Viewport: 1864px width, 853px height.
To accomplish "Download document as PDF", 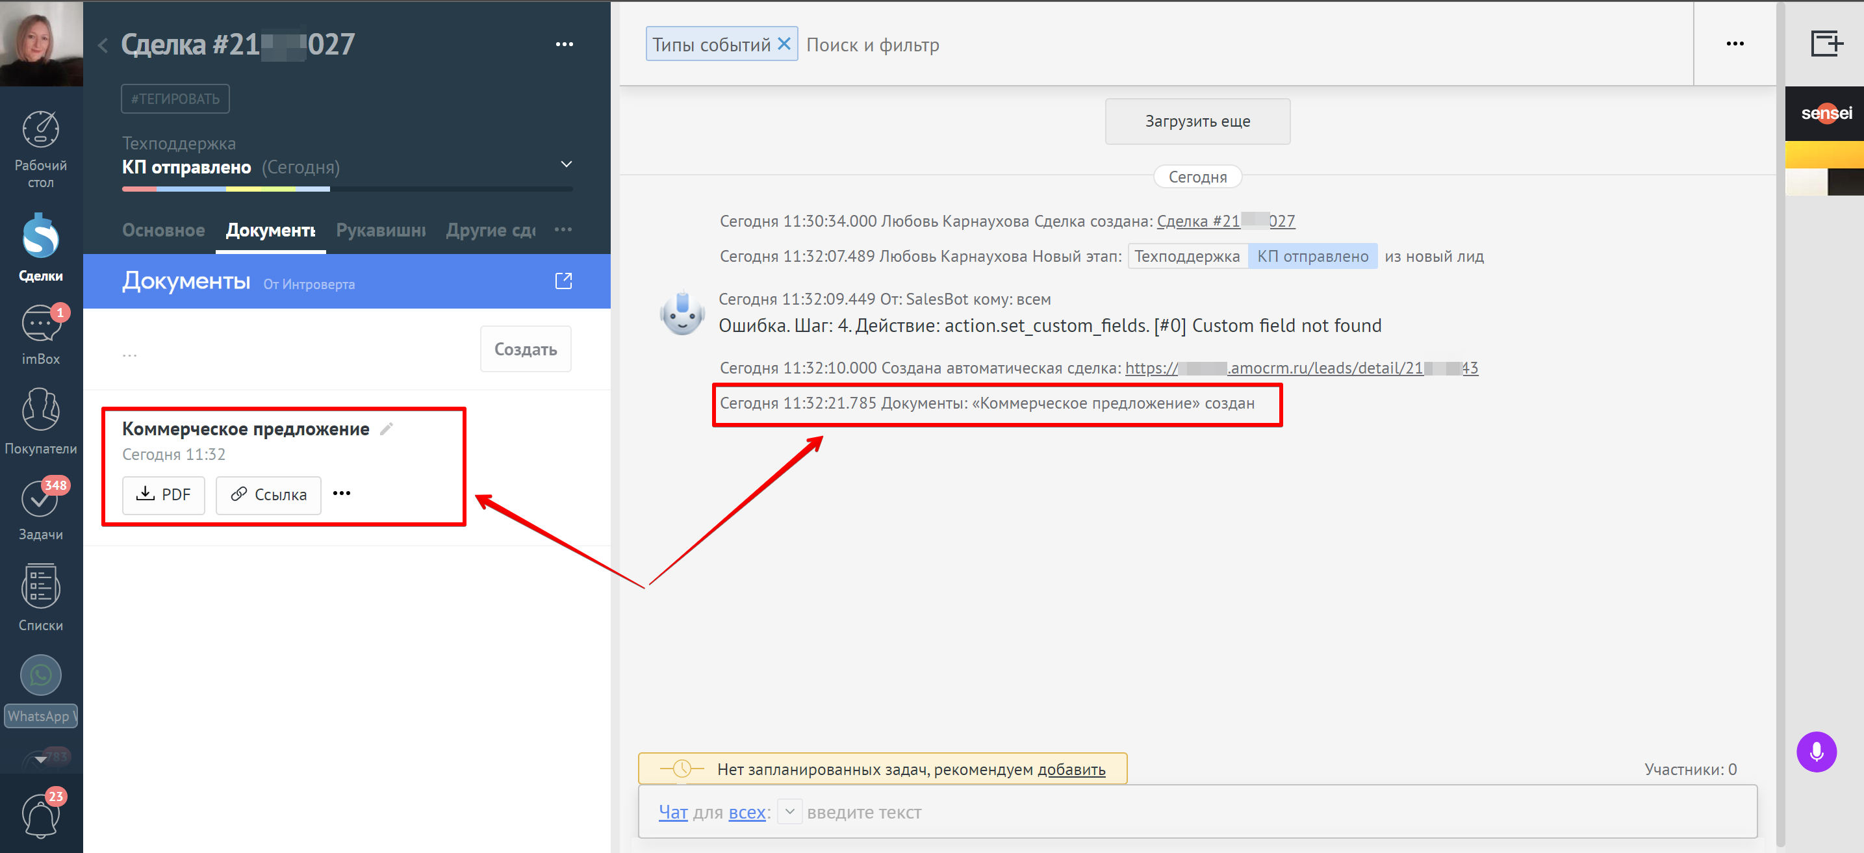I will click(x=164, y=495).
